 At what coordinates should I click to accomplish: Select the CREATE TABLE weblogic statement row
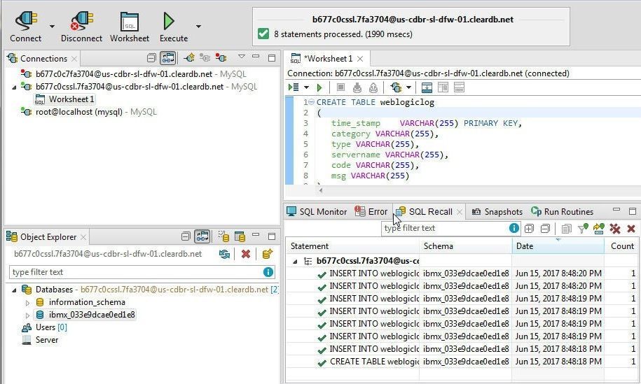pos(462,362)
